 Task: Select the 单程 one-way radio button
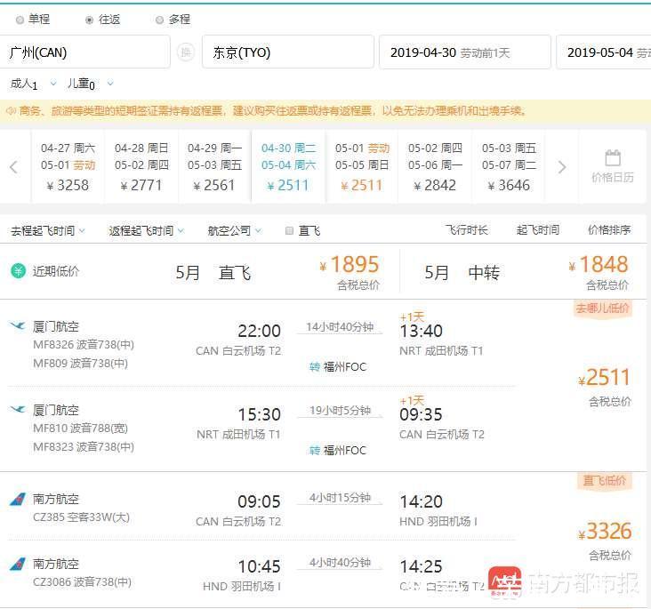[x=20, y=20]
